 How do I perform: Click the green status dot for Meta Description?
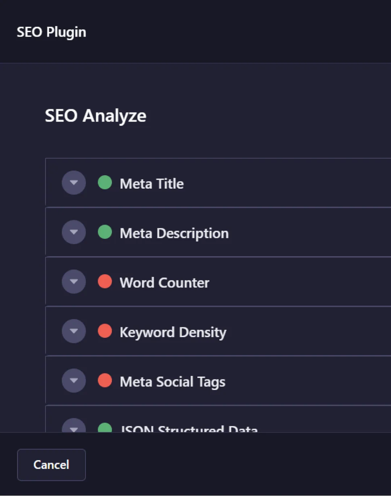click(105, 232)
